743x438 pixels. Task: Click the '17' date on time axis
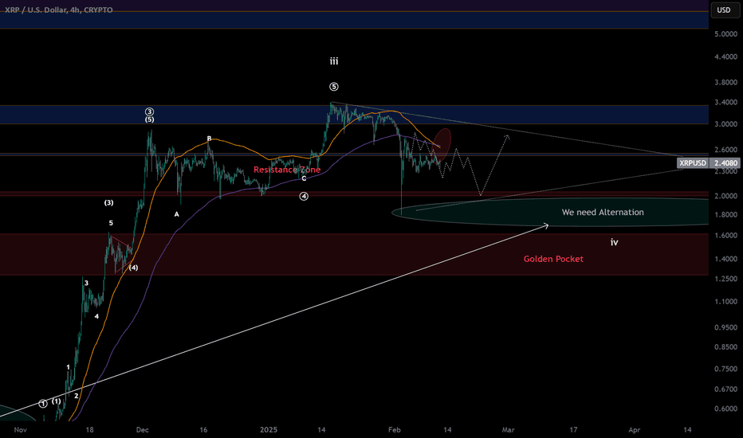(x=573, y=430)
